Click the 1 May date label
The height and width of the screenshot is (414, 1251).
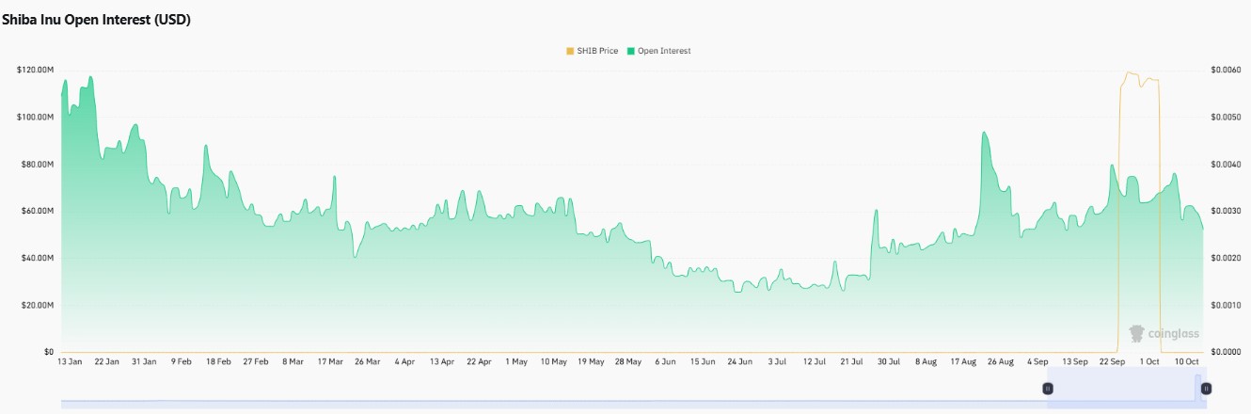515,361
